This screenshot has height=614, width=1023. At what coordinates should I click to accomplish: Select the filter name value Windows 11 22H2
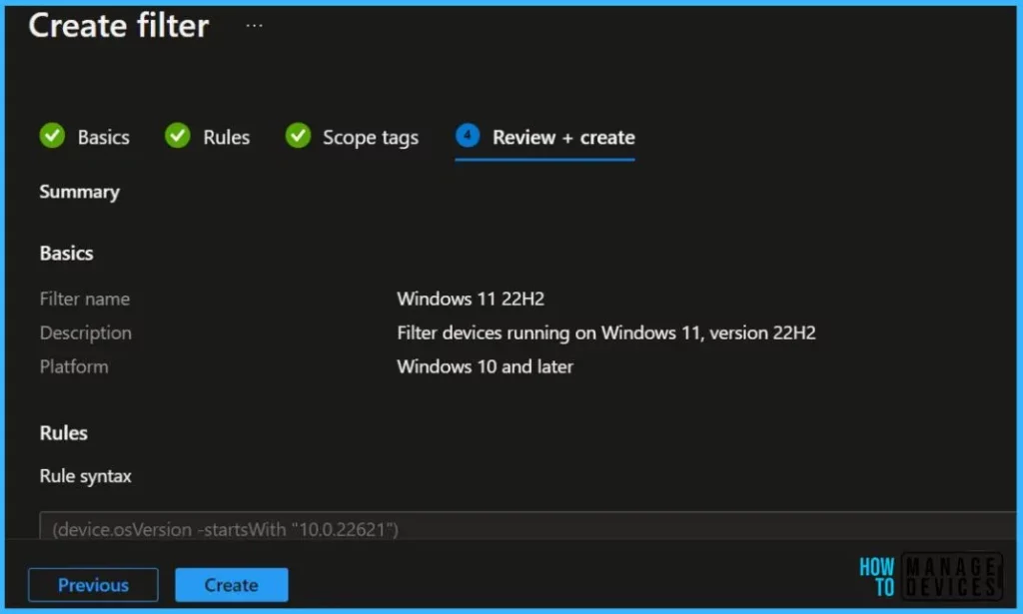(471, 299)
